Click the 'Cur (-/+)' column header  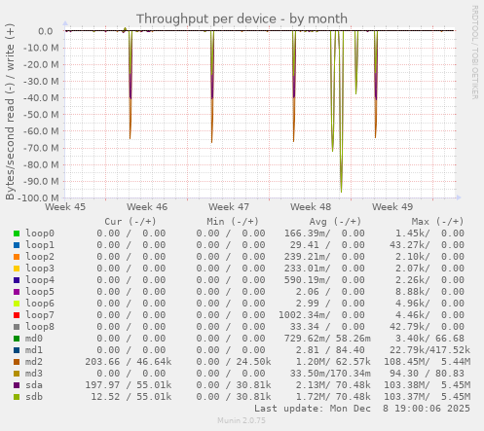coord(130,222)
